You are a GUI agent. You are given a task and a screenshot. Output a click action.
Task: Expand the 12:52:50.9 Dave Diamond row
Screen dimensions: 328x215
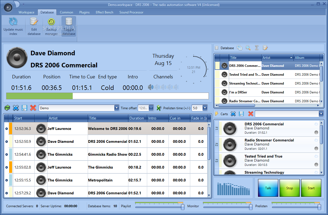tap(6, 141)
